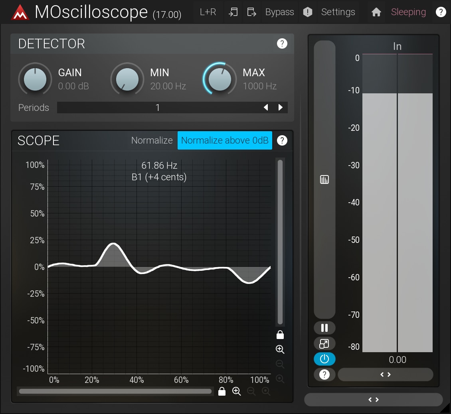
Task: Open the help icon in the DETECTOR panel
Action: click(x=282, y=44)
